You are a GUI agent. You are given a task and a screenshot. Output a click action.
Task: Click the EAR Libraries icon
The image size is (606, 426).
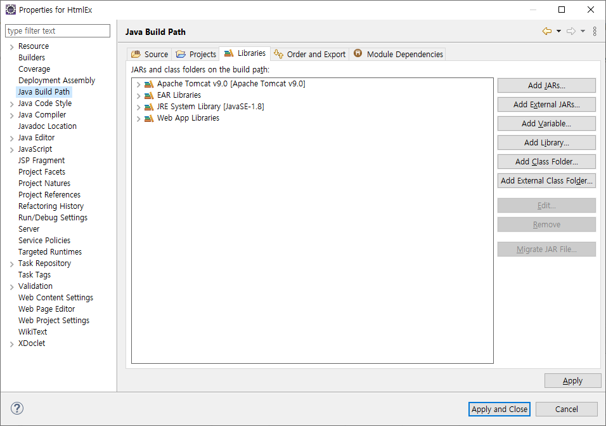pos(149,95)
